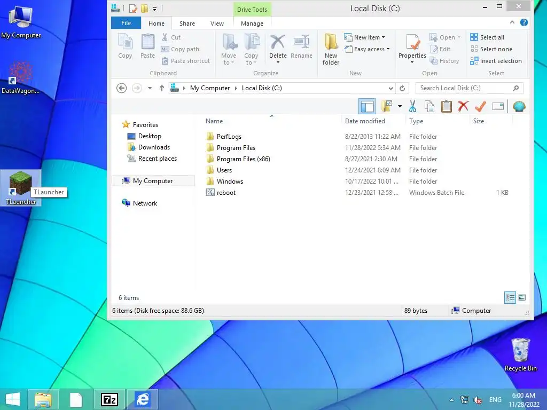
Task: Collapse the ribbon with the chevron
Action: tap(512, 22)
